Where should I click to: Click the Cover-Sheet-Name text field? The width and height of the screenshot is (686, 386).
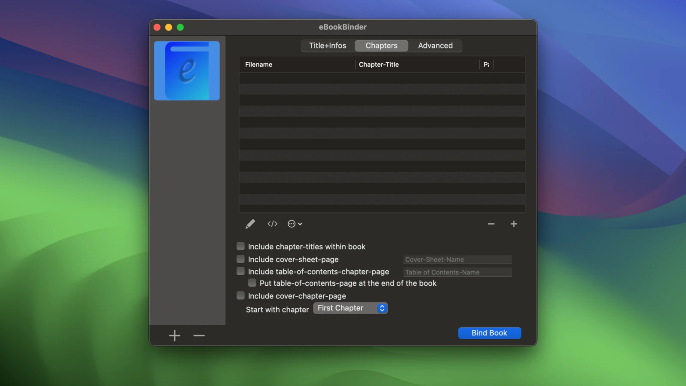pos(457,259)
